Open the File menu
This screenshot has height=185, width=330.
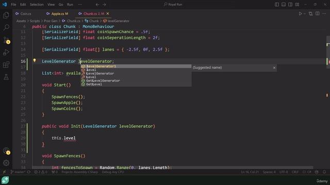(x=13, y=5)
